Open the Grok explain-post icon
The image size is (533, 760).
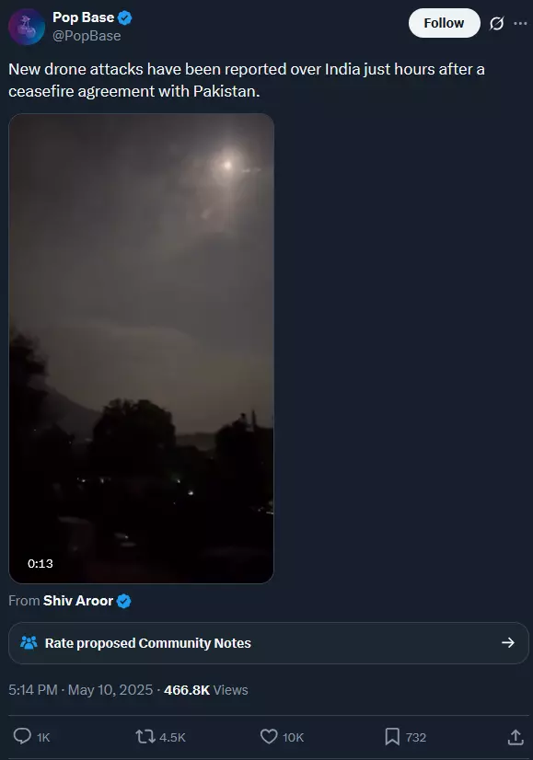[x=496, y=23]
